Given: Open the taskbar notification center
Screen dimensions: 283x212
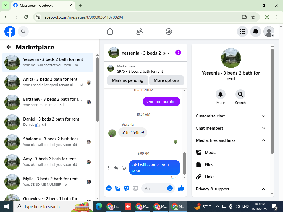Looking at the screenshot, I should (x=274, y=206).
